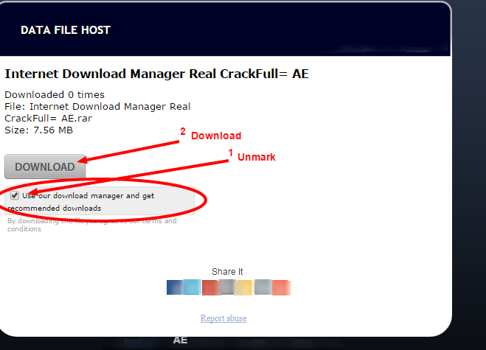Uncheck the 'Use our download manager' checkbox
This screenshot has height=350, width=486.
tap(15, 195)
